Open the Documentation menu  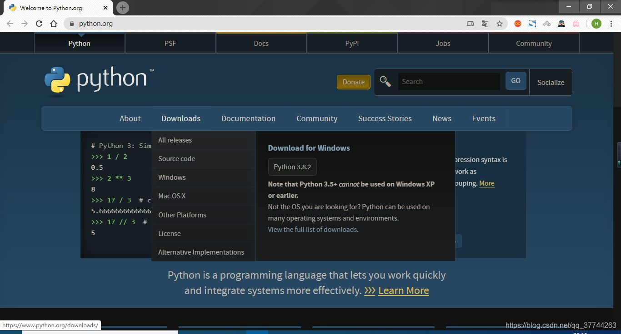(248, 118)
